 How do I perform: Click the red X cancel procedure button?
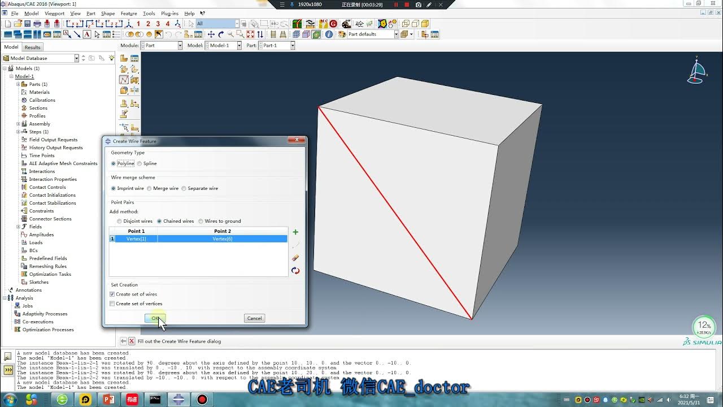point(132,341)
